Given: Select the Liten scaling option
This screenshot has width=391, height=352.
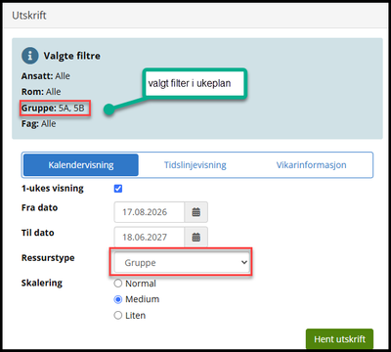Looking at the screenshot, I should click(118, 316).
